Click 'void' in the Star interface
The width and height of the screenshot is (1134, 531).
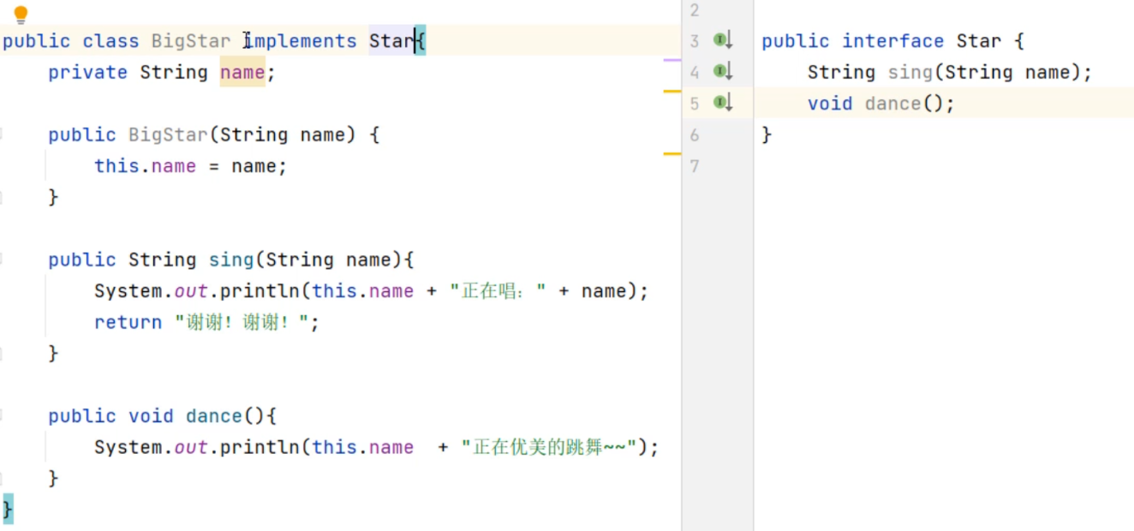click(x=830, y=104)
